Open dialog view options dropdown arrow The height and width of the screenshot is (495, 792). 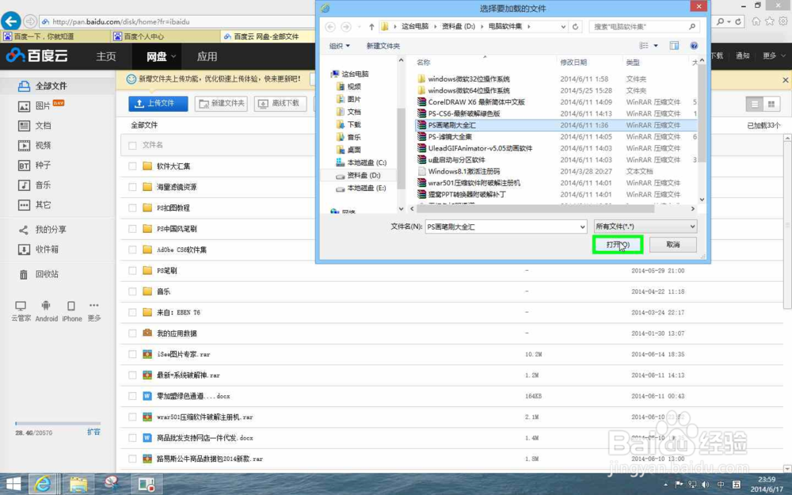(x=656, y=45)
